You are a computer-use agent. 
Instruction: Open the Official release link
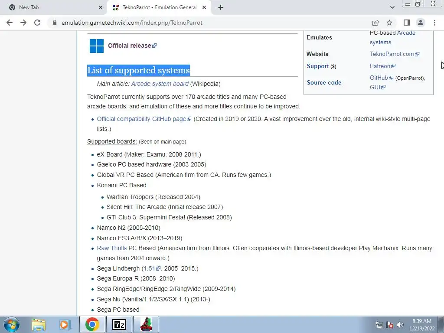(x=132, y=46)
